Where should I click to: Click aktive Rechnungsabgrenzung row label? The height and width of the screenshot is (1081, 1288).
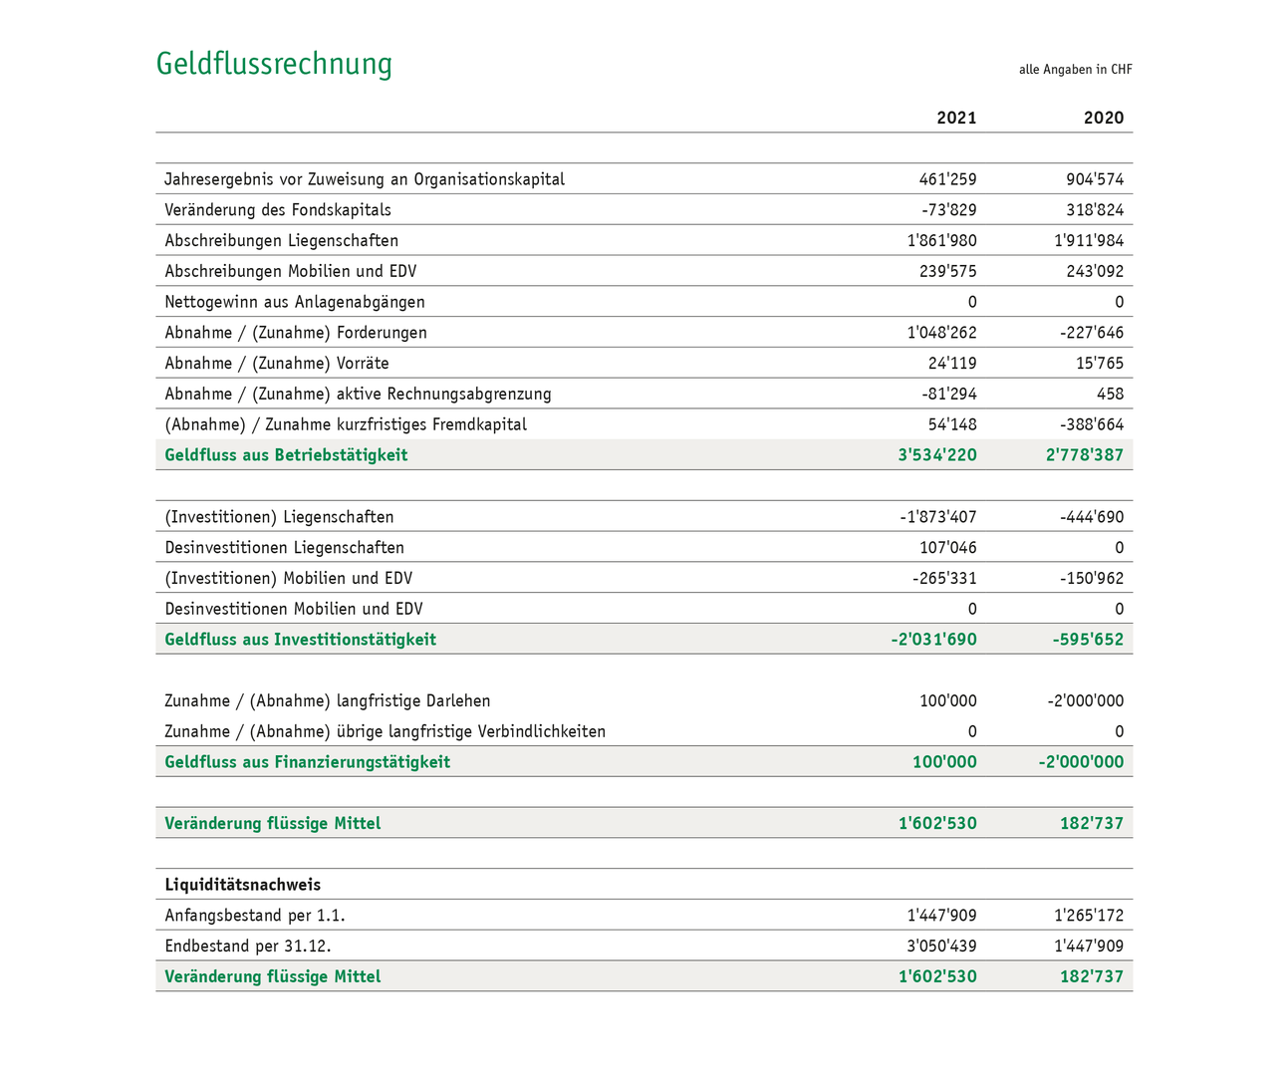tap(358, 395)
